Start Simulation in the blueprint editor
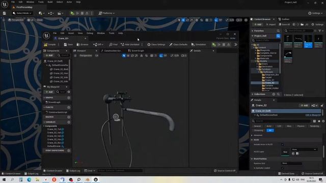 [x=199, y=45]
